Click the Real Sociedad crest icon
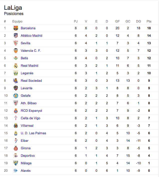Screen dimensions: 159x177 coord(16,80)
